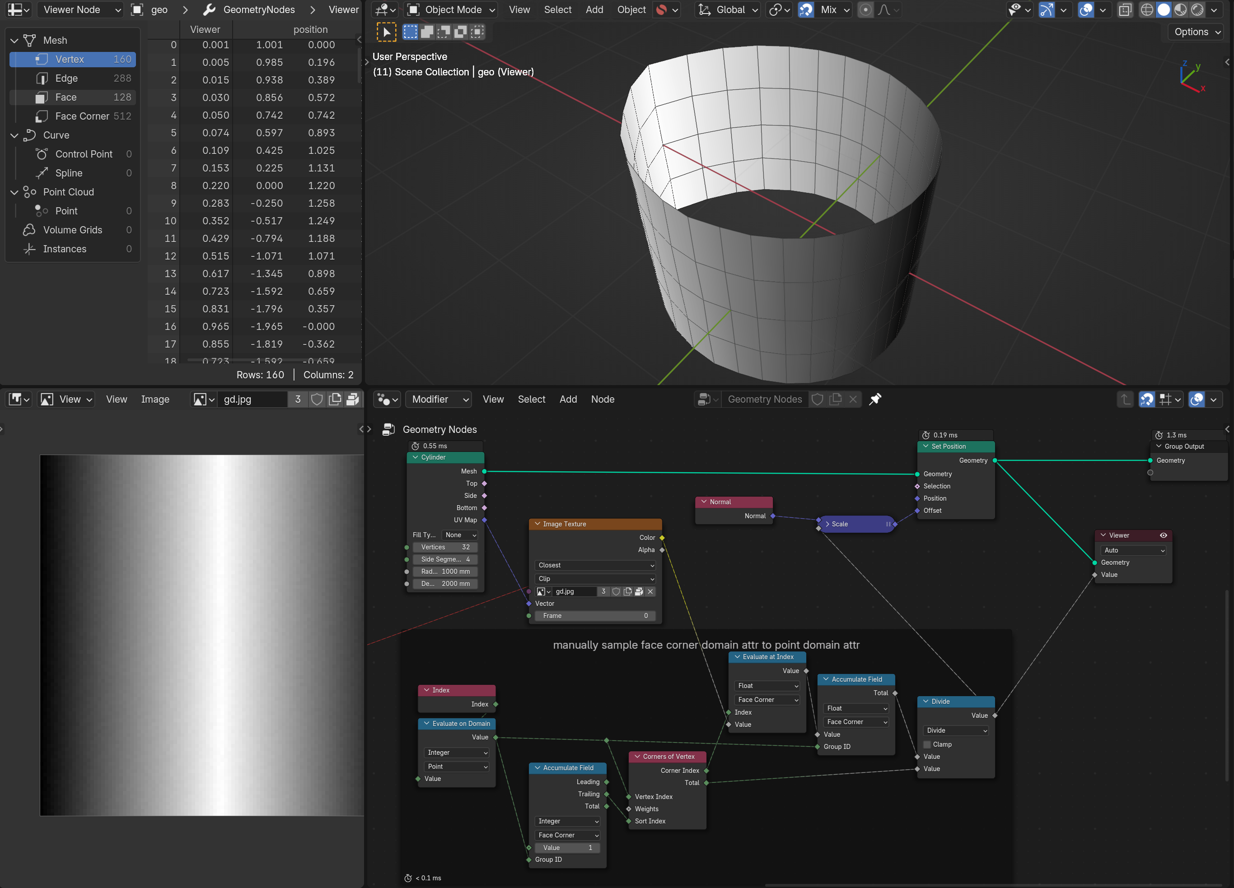
Task: Click the snap magnet icon in viewport header
Action: pyautogui.click(x=806, y=10)
